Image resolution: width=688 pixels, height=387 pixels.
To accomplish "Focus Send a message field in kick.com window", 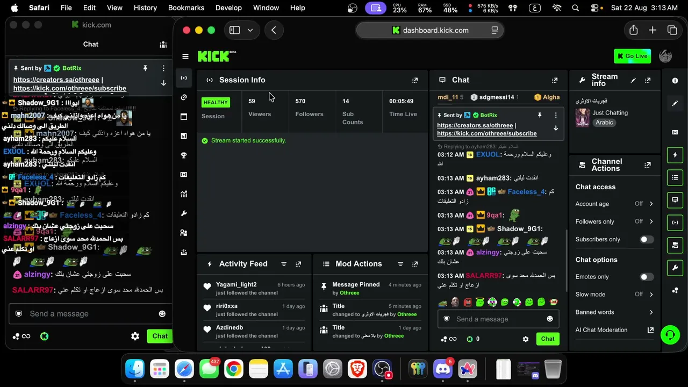I will point(91,314).
